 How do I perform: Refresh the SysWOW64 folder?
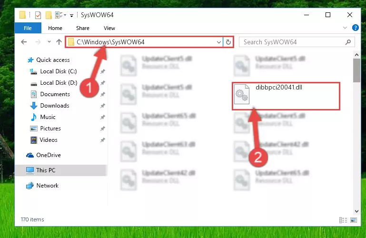228,42
